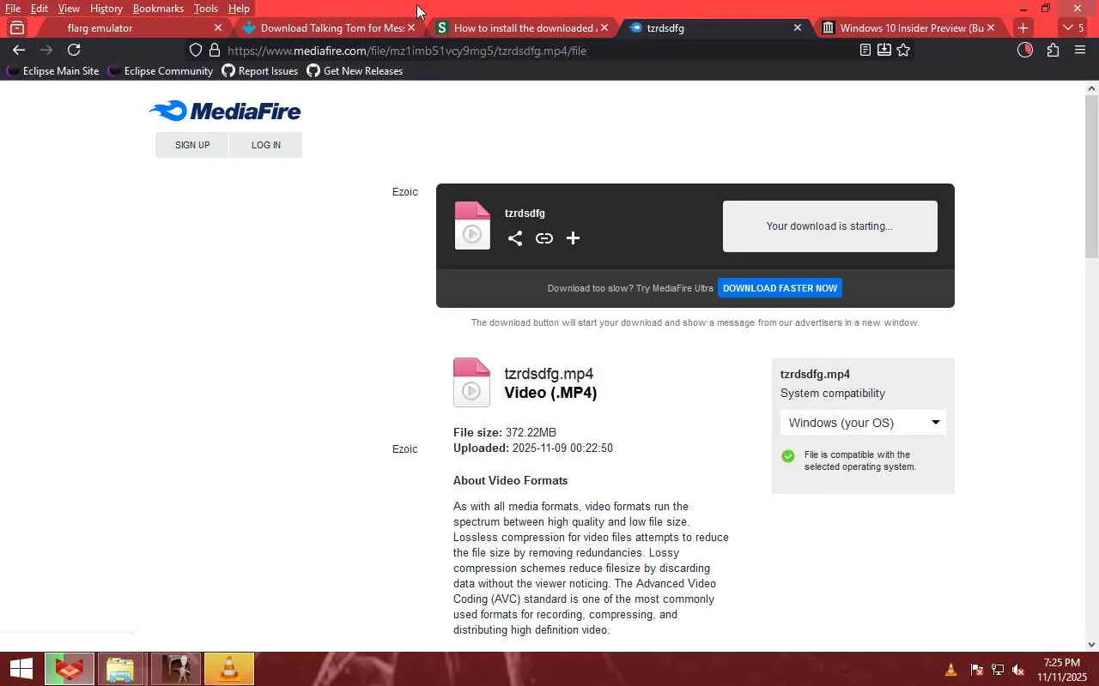Open the third taskbar app with figure icon
Viewport: 1099px width, 686px height.
tap(175, 669)
